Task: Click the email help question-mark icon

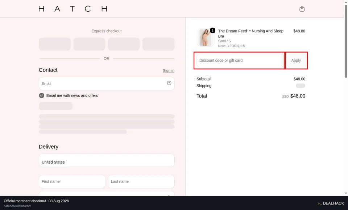Action: tap(169, 83)
